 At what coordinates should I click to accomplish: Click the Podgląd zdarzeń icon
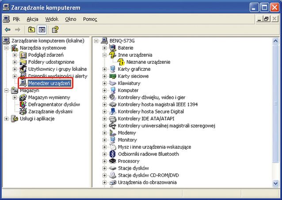point(23,55)
